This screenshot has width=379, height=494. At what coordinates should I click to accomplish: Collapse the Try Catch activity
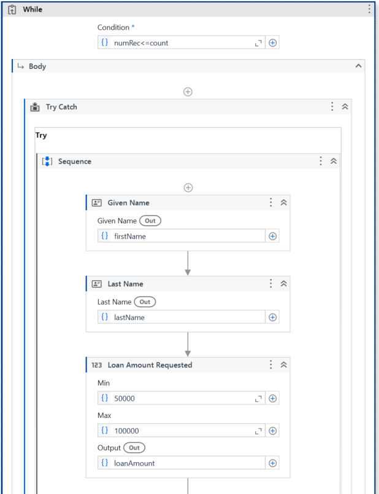click(x=345, y=107)
